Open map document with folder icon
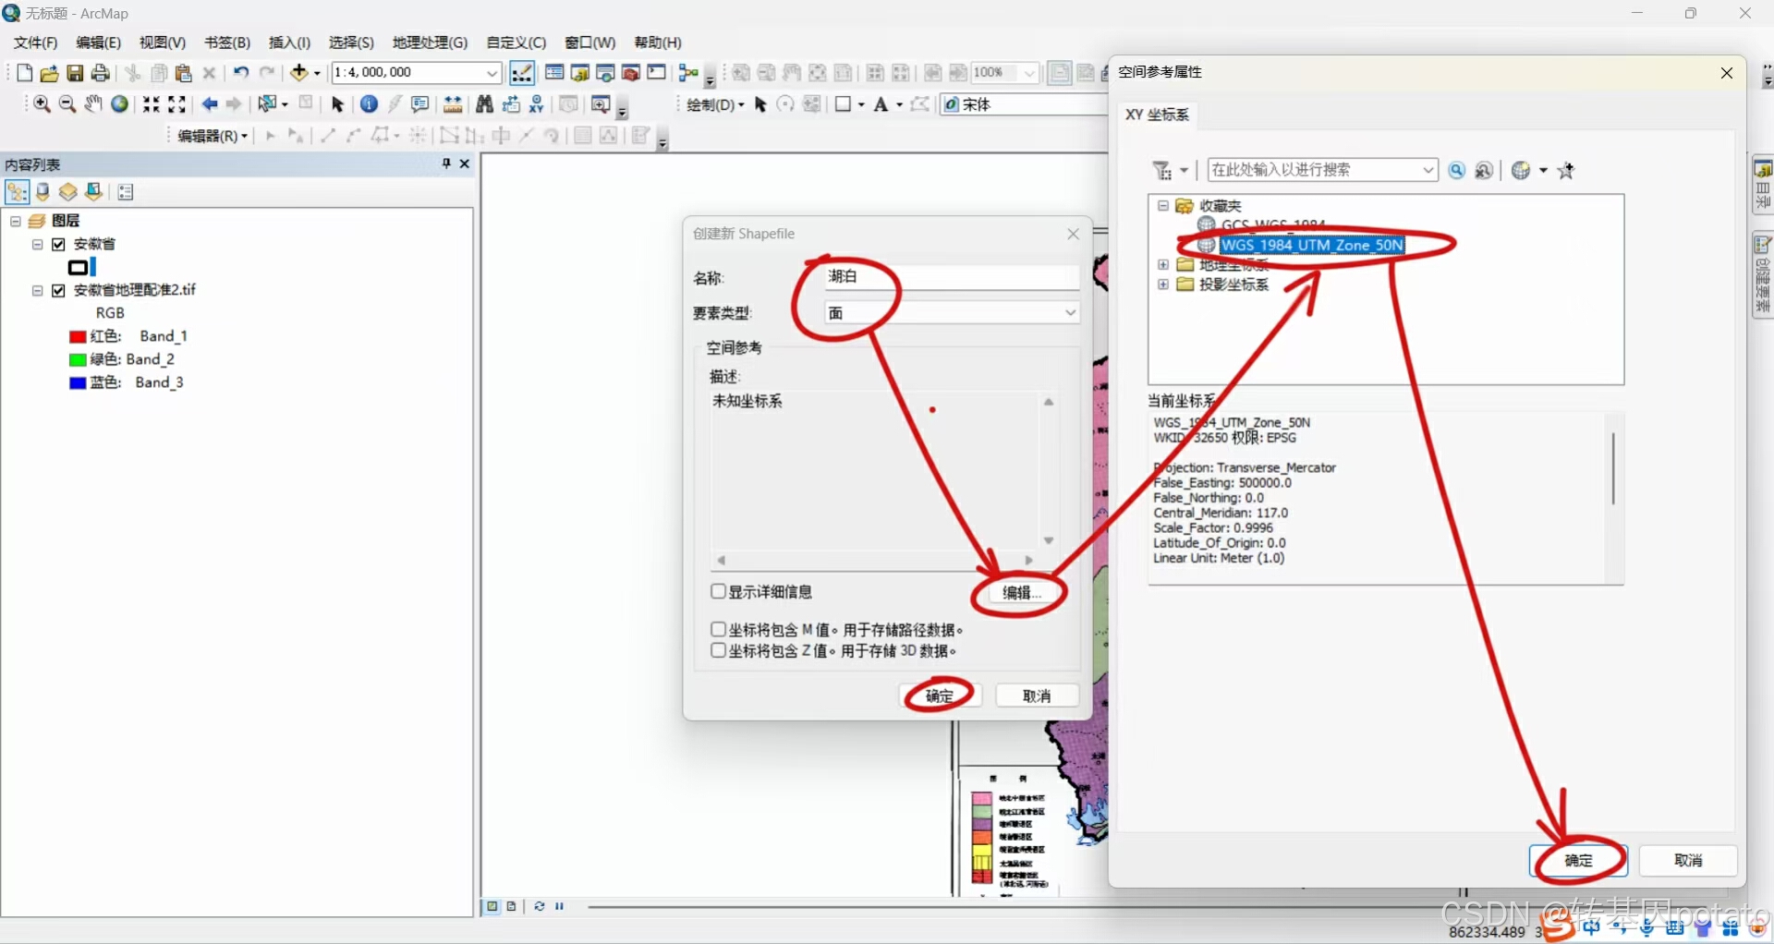The height and width of the screenshot is (944, 1774). 50,73
